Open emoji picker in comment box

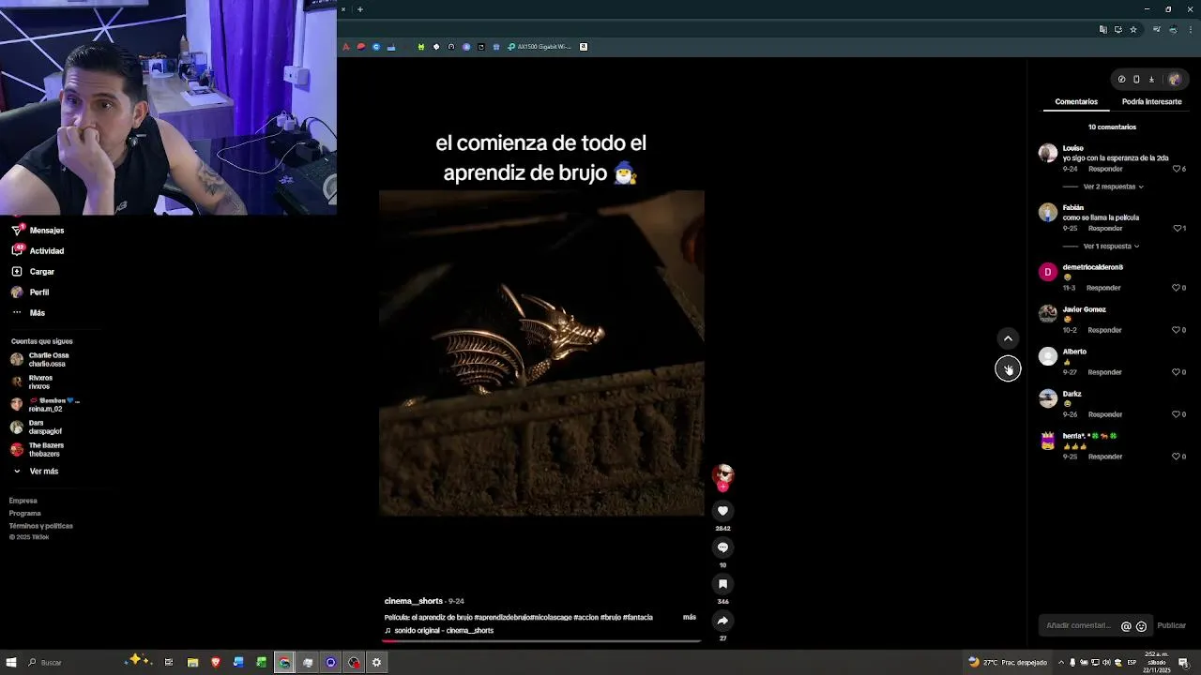pos(1141,626)
